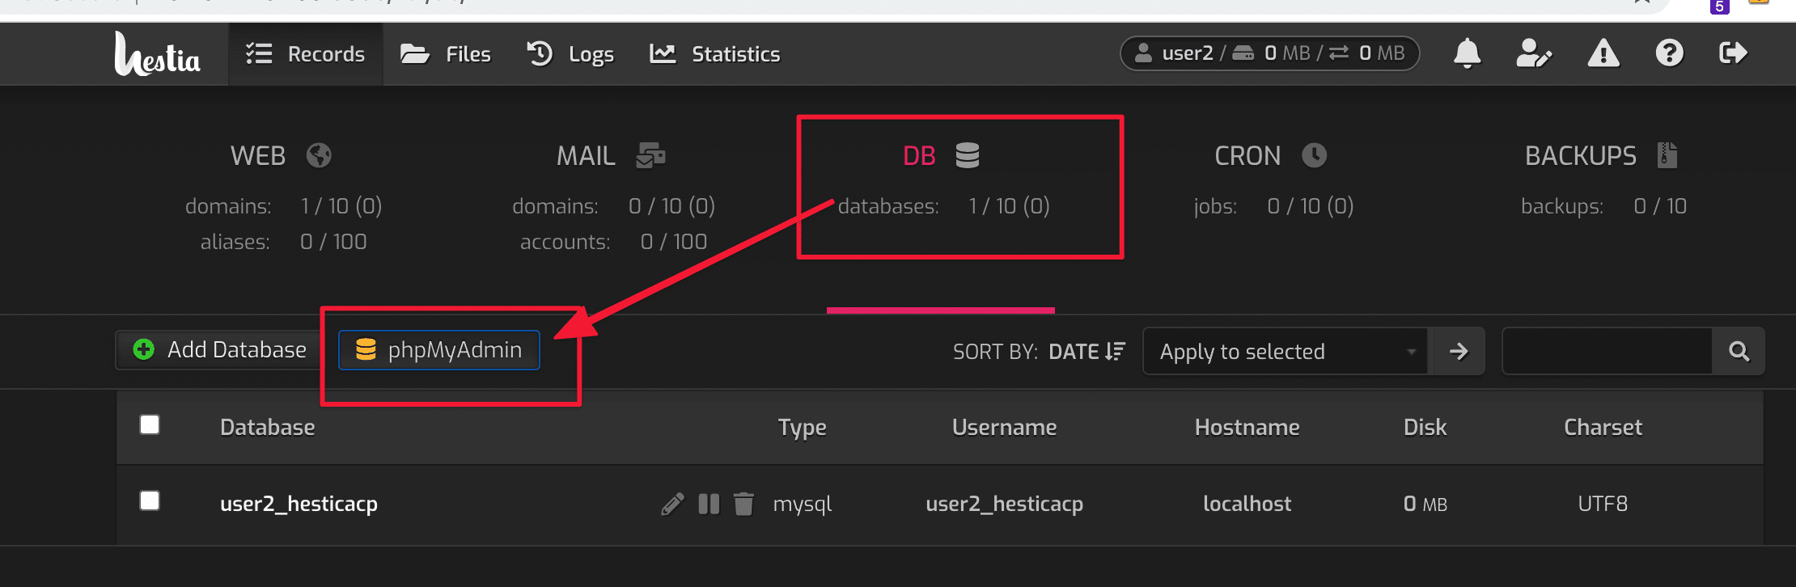The width and height of the screenshot is (1796, 587).
Task: Check the user2_hesticacp row checkbox
Action: [150, 501]
